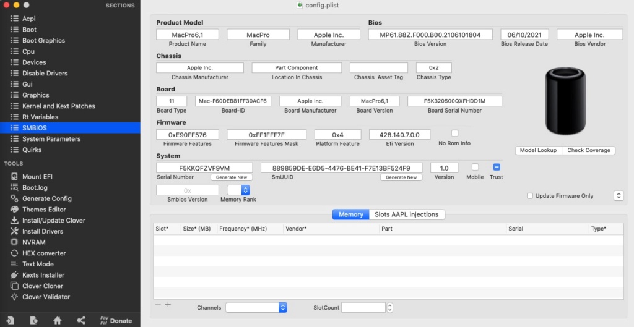
Task: Click the export icon in bottom toolbar
Action: [x=33, y=321]
